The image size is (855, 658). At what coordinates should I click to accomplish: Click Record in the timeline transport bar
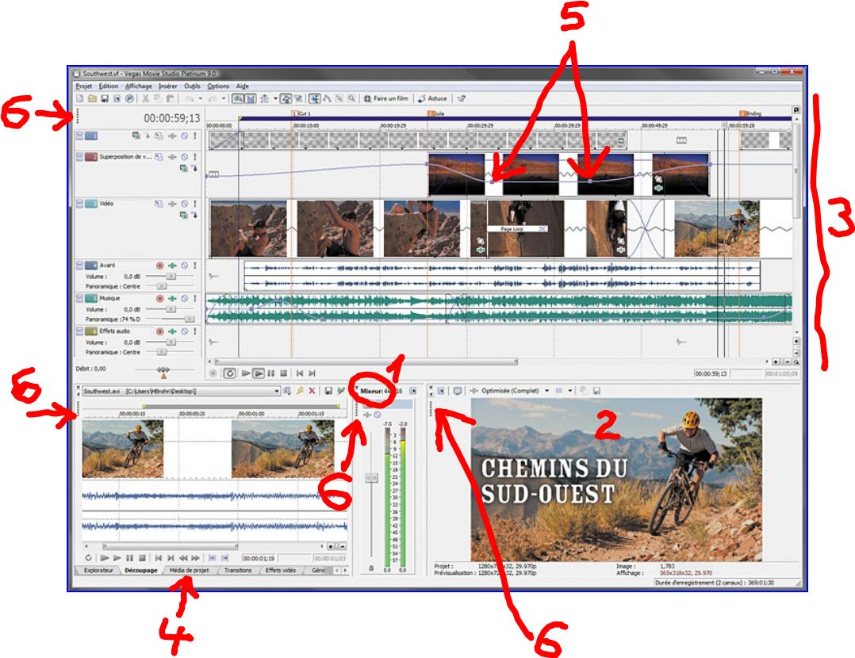point(213,373)
